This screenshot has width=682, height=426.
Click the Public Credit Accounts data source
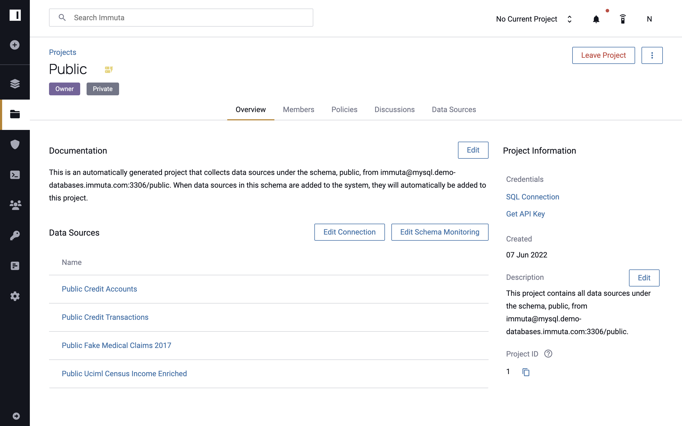(x=99, y=289)
